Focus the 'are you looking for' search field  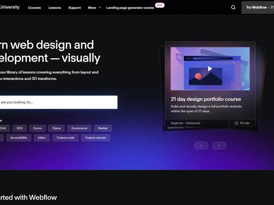click(58, 102)
